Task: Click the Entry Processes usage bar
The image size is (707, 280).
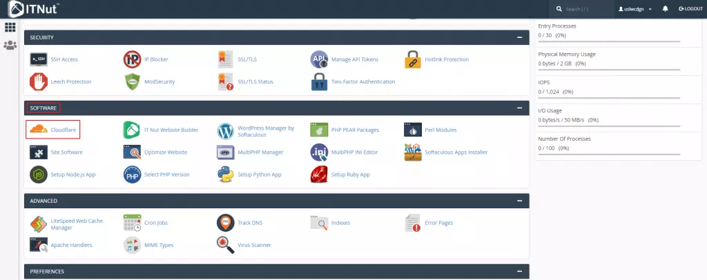Action: (609, 41)
